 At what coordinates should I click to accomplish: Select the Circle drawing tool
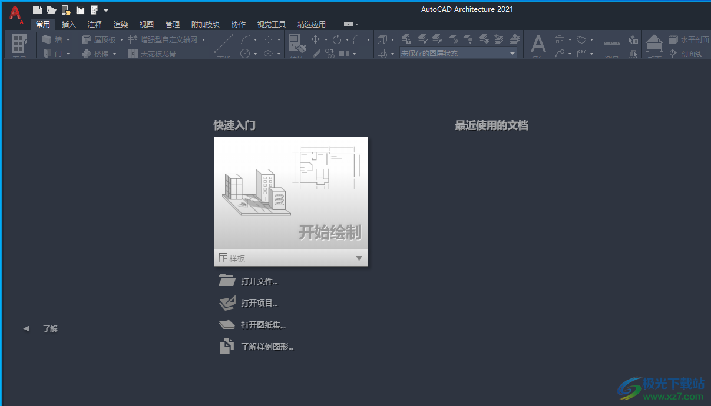click(x=245, y=54)
